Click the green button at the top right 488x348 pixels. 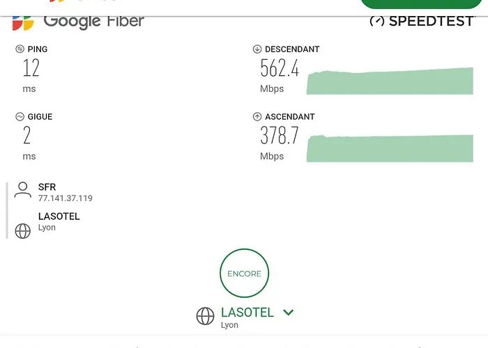[x=421, y=3]
